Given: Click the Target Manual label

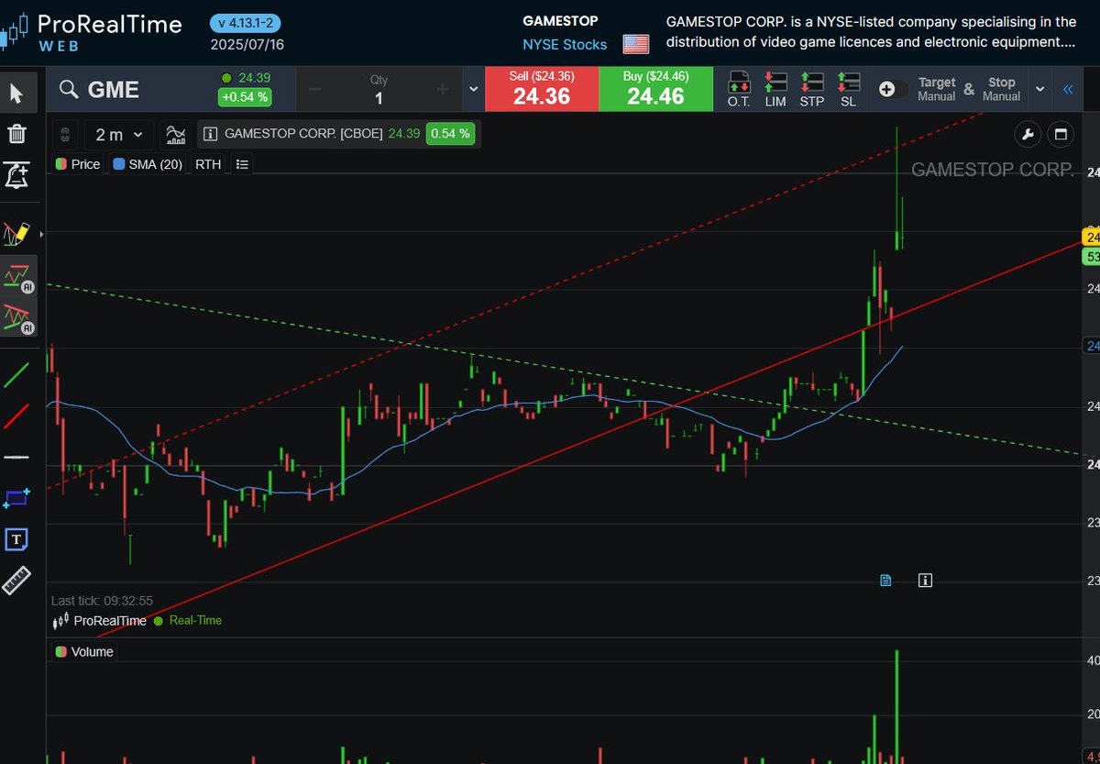Looking at the screenshot, I should [937, 89].
